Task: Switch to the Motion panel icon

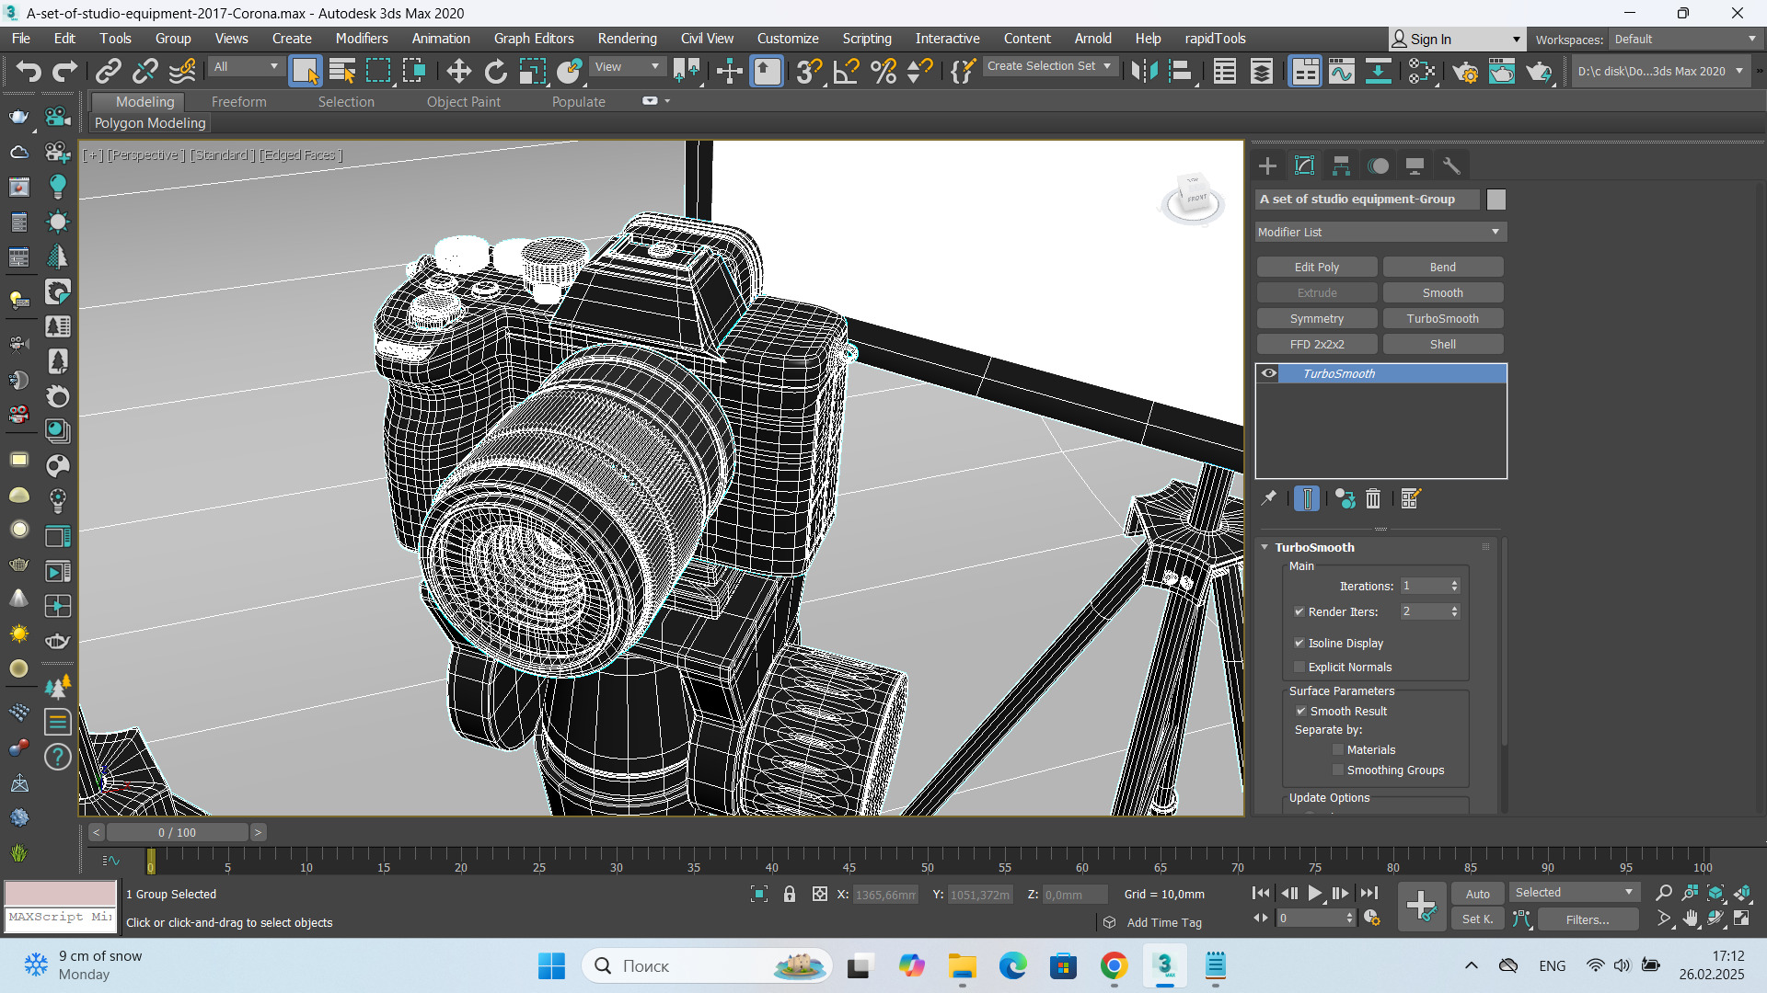Action: (1378, 165)
